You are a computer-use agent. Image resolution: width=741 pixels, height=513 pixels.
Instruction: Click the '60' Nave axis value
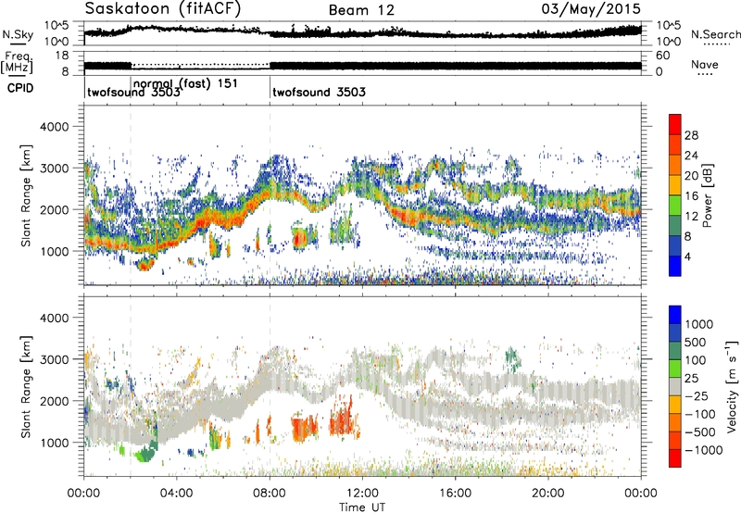[663, 56]
